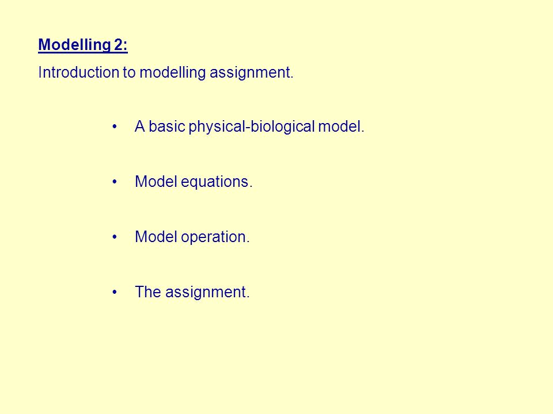Select the 'Introduction to modelling assignment.' subtitle line
This screenshot has height=414, width=553.
tap(166, 73)
